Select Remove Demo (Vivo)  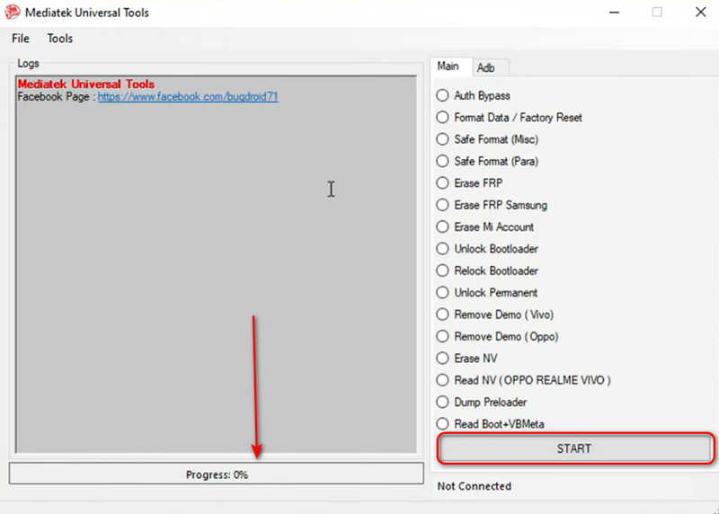(x=495, y=315)
